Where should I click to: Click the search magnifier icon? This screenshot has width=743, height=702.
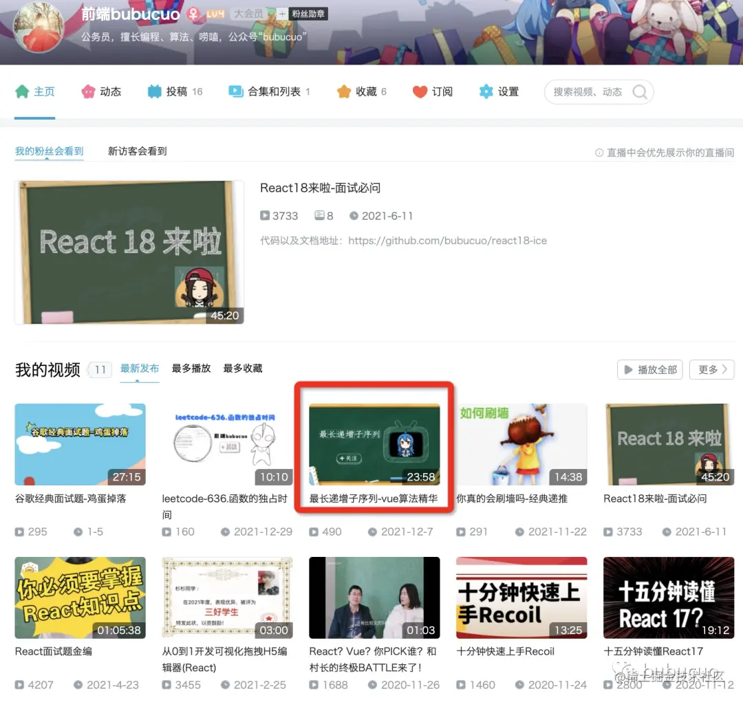tap(638, 91)
